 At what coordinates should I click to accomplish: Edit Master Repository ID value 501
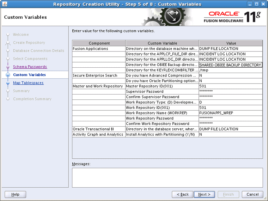(231, 86)
